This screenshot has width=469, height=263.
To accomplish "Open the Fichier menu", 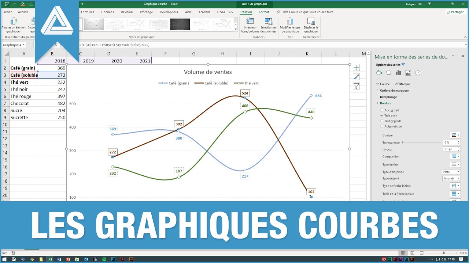I will 7,12.
